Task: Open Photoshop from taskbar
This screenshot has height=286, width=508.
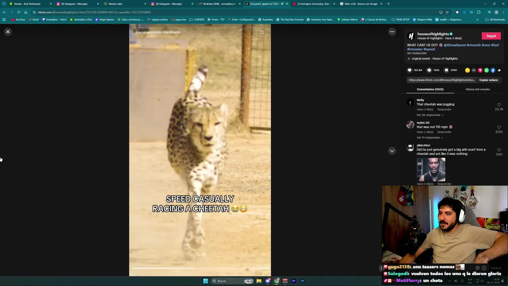Action: 302,281
